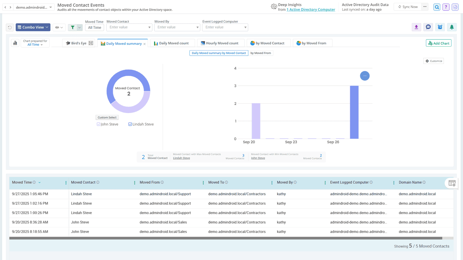The width and height of the screenshot is (463, 260).
Task: Click the horizontal scrollbar under the table
Action: pos(225,238)
